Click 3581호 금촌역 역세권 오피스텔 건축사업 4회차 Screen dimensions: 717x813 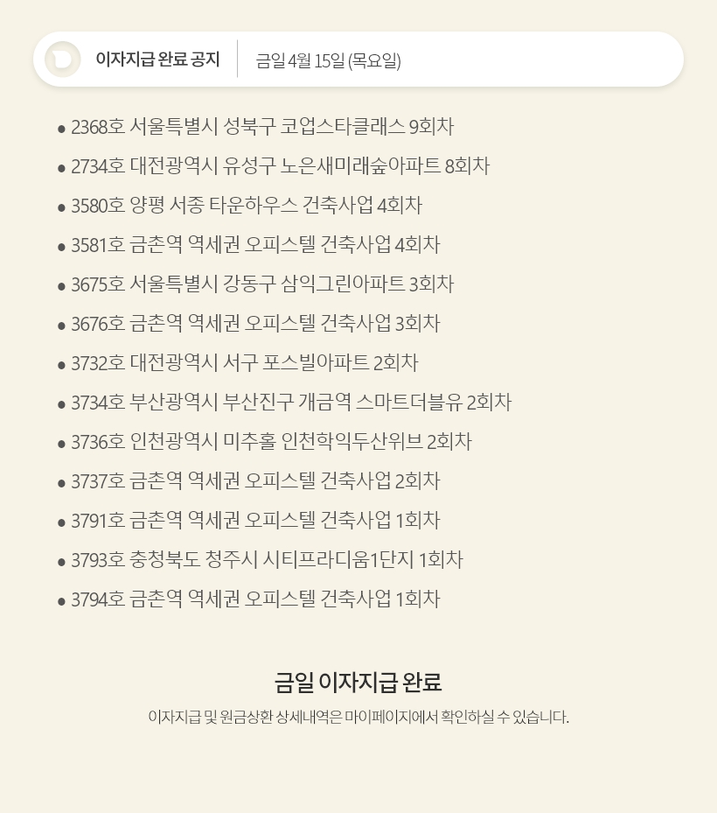[255, 245]
